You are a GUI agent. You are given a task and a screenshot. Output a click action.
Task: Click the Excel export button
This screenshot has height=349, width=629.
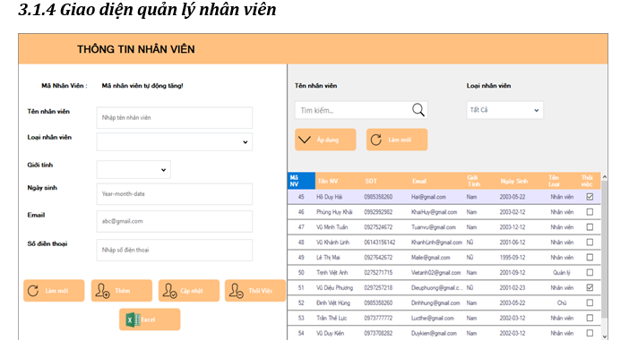(x=150, y=319)
